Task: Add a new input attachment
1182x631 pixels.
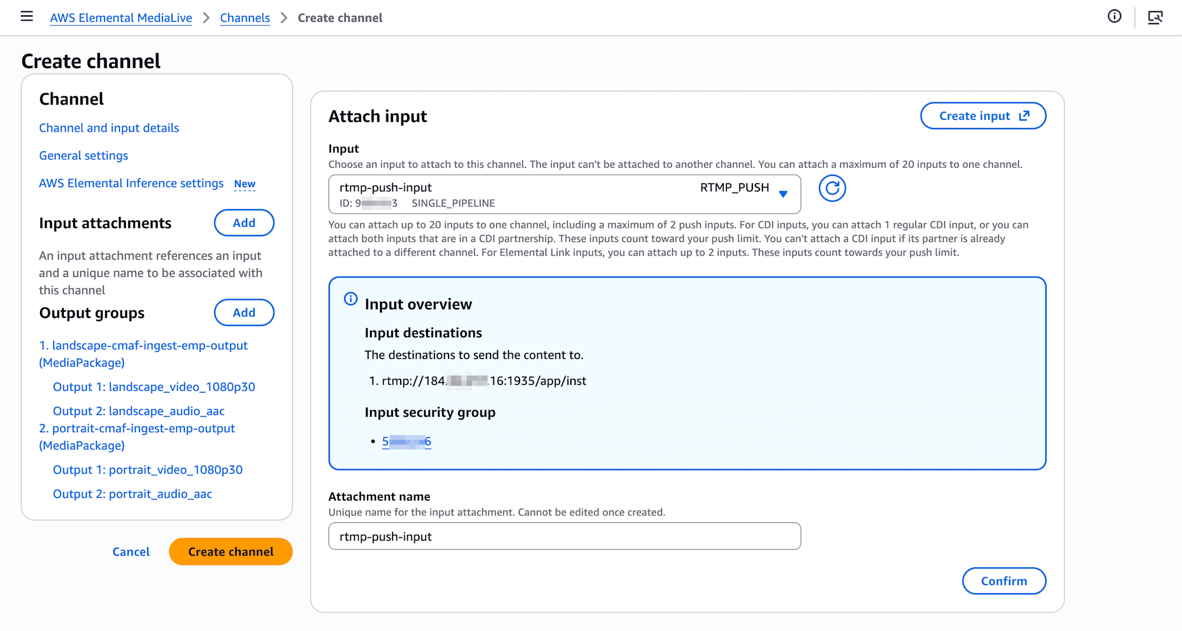Action: point(243,223)
